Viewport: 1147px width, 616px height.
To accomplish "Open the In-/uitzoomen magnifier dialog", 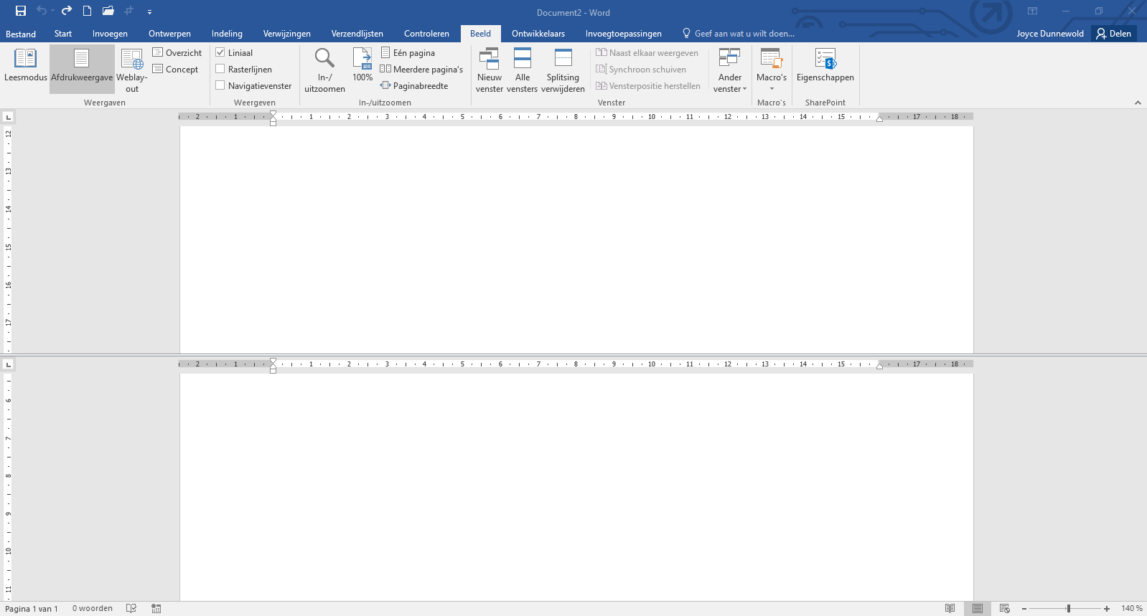I will pos(325,70).
